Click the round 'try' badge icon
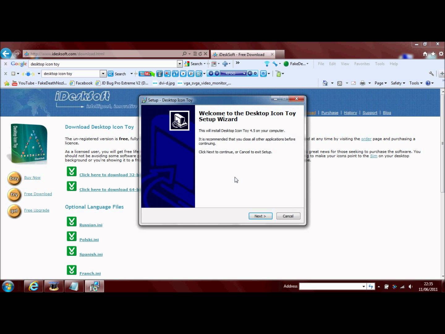This screenshot has width=445, height=334. tap(14, 195)
